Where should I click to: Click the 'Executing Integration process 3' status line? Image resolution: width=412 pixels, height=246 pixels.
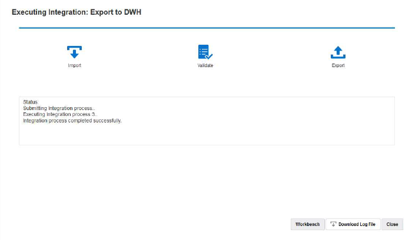(x=60, y=114)
